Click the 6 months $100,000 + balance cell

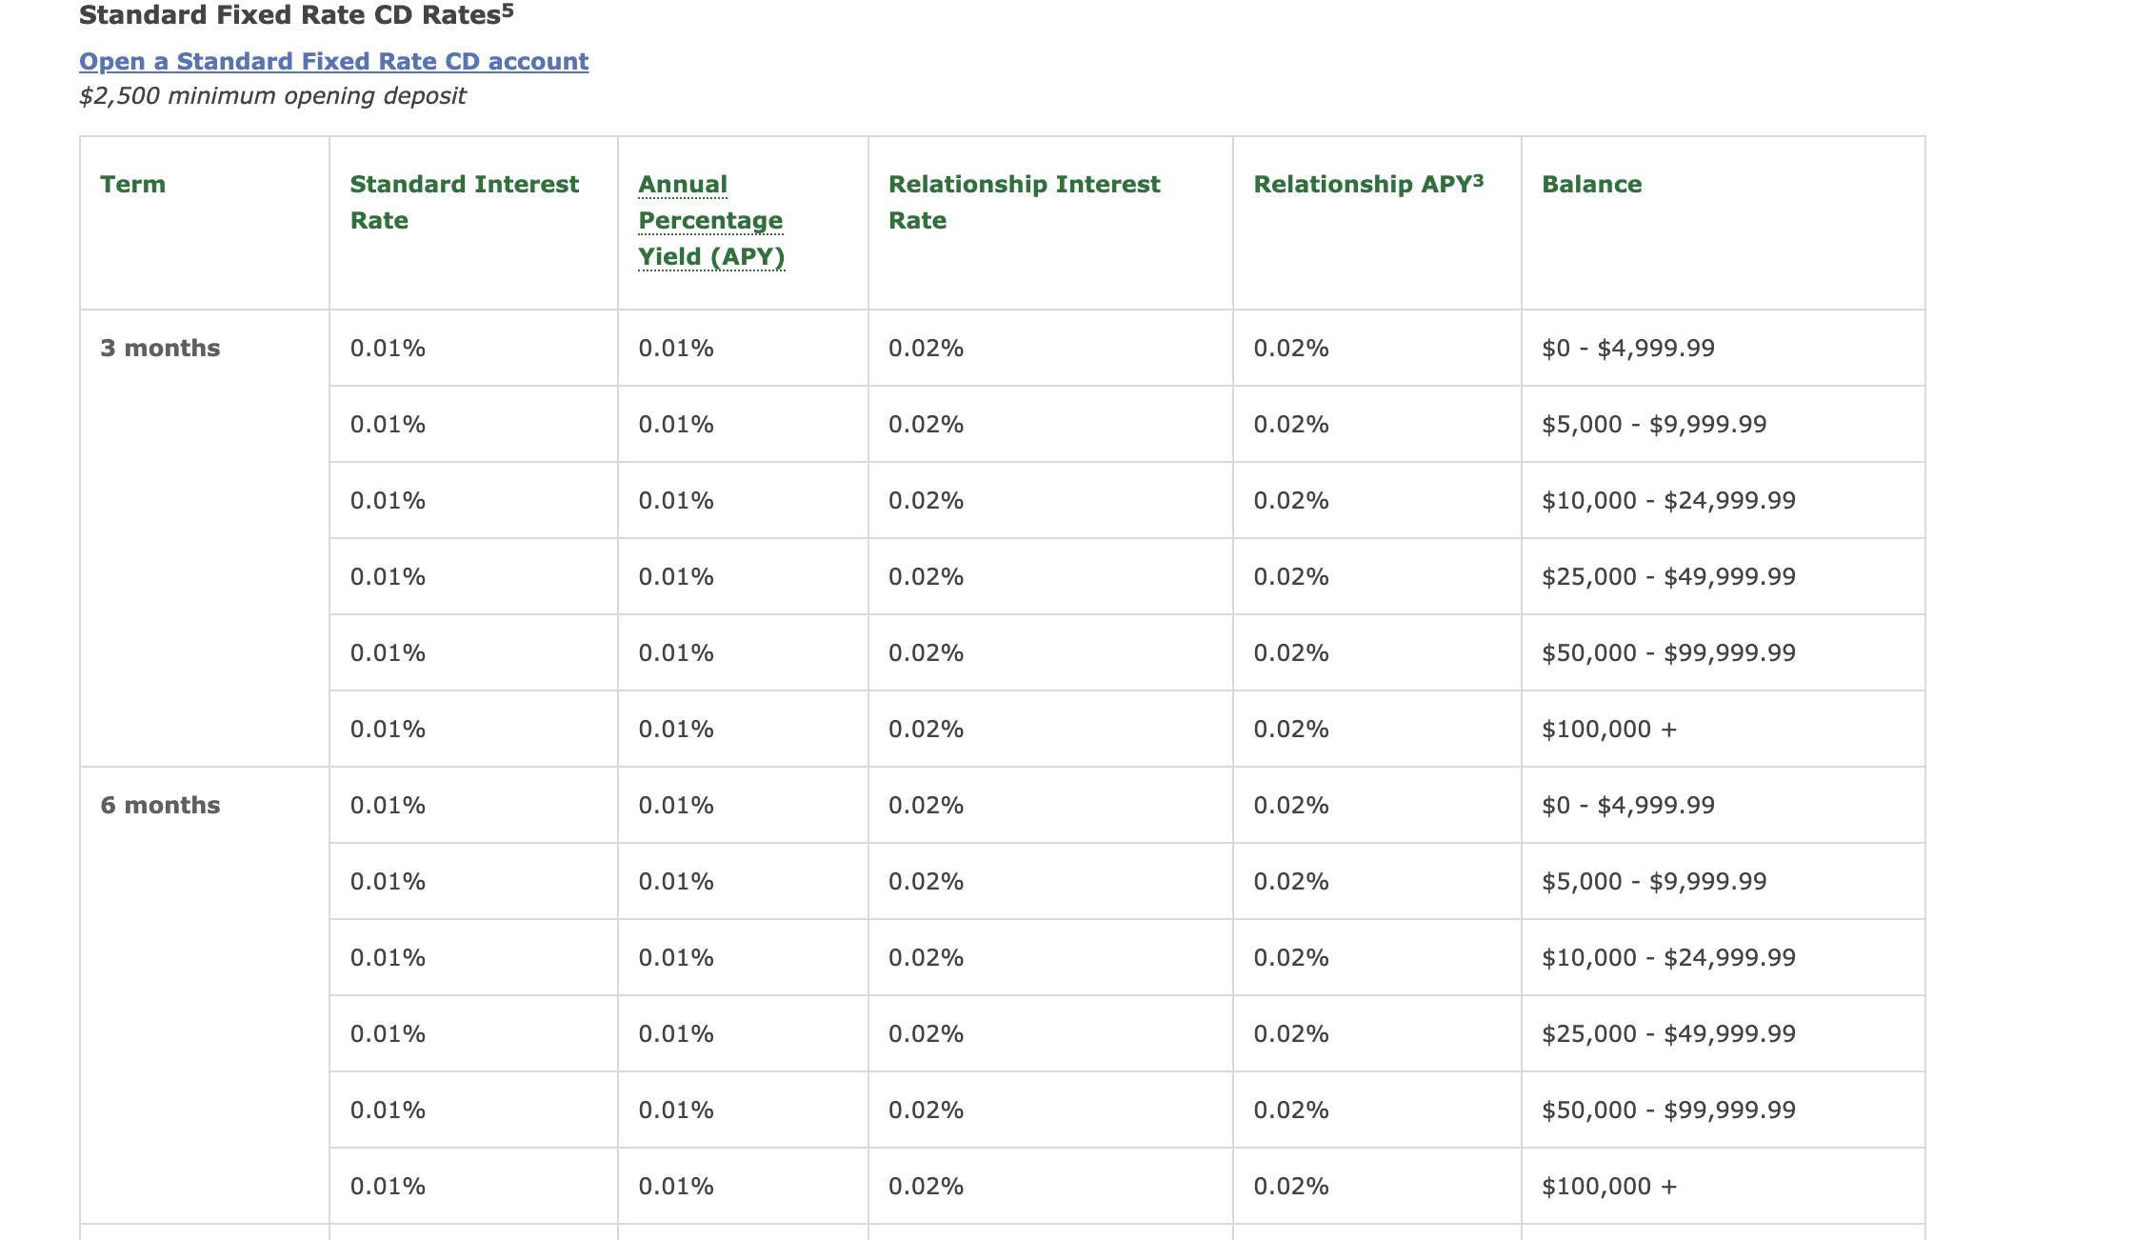(1608, 1186)
